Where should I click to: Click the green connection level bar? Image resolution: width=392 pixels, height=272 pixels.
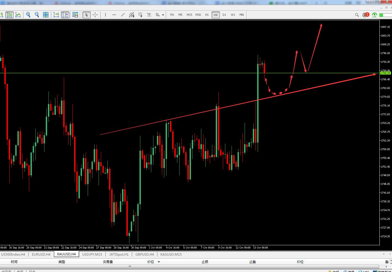tap(385, 15)
